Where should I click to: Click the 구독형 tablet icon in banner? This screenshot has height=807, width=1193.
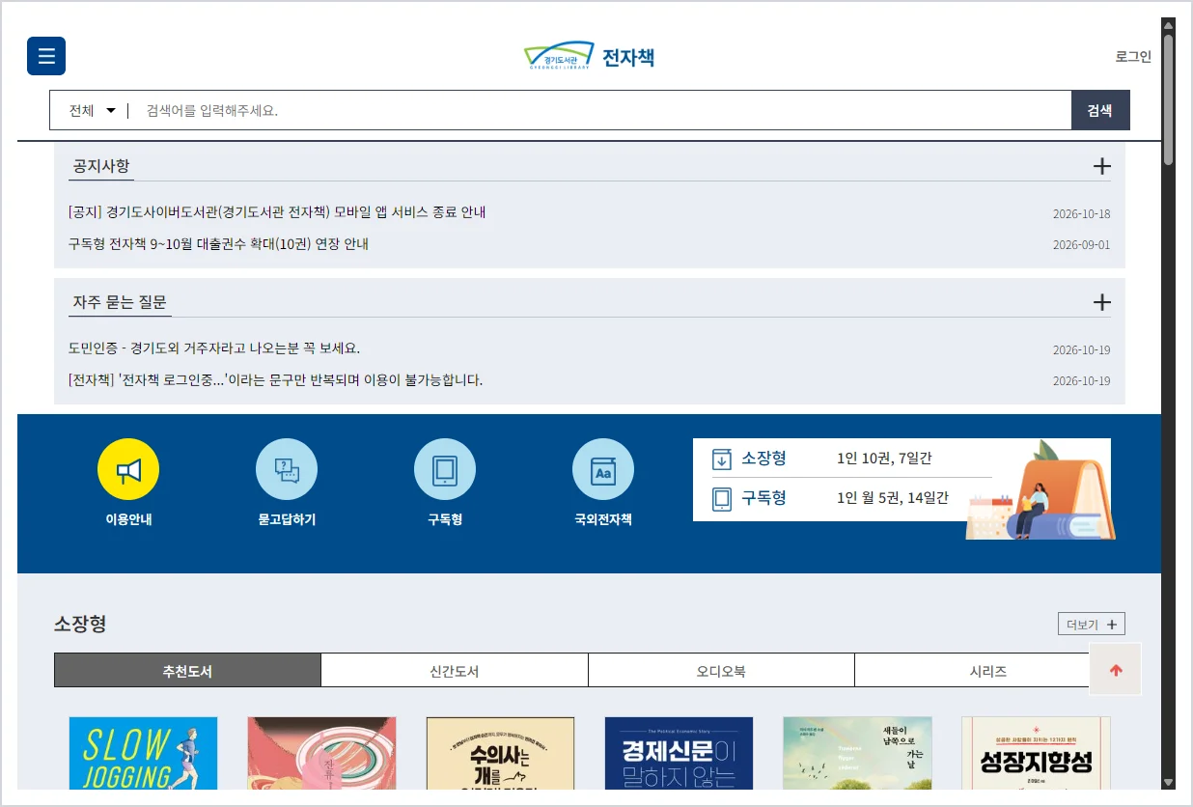(722, 499)
